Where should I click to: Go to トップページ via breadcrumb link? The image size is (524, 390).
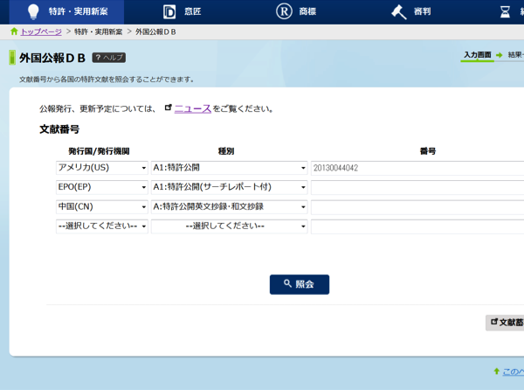(41, 31)
